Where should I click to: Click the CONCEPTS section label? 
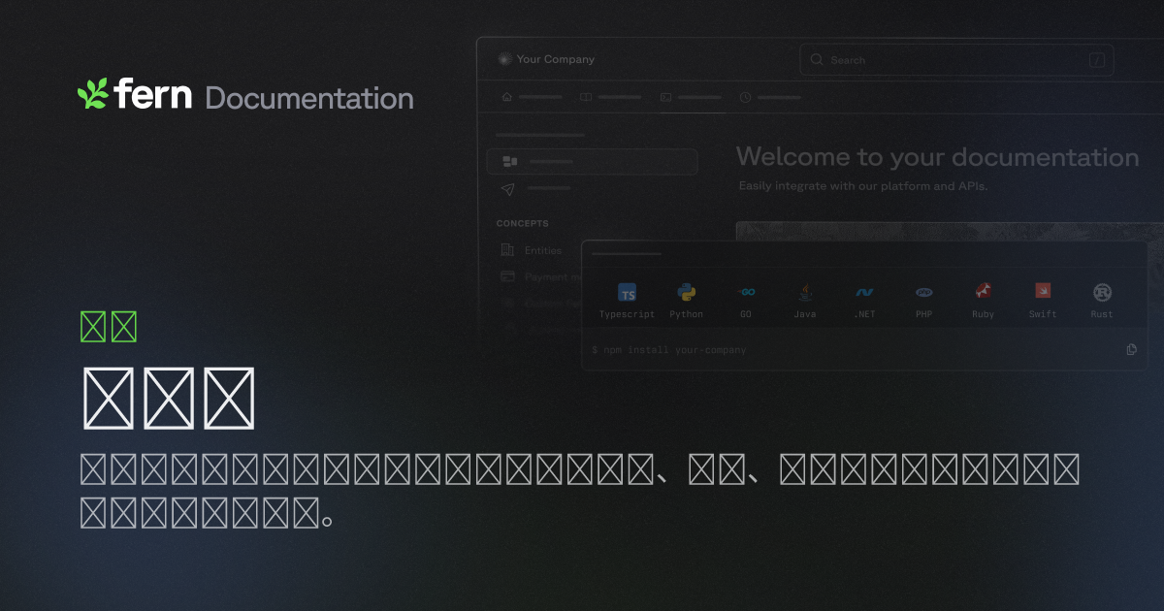(523, 223)
